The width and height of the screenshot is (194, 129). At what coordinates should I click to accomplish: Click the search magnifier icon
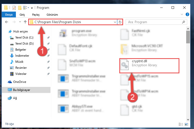click(x=183, y=22)
